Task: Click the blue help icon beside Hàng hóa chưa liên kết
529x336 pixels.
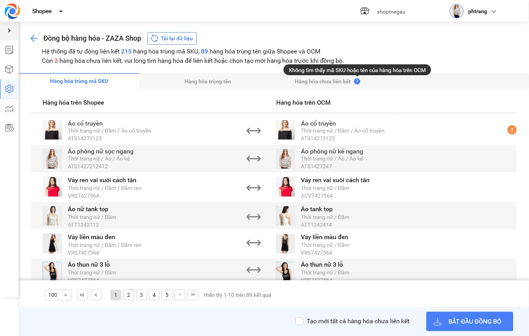Action: 357,81
